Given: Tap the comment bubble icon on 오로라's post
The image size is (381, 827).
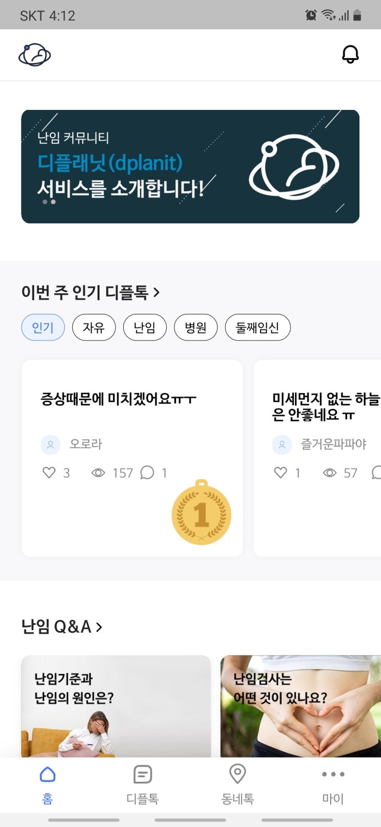Looking at the screenshot, I should [x=147, y=473].
